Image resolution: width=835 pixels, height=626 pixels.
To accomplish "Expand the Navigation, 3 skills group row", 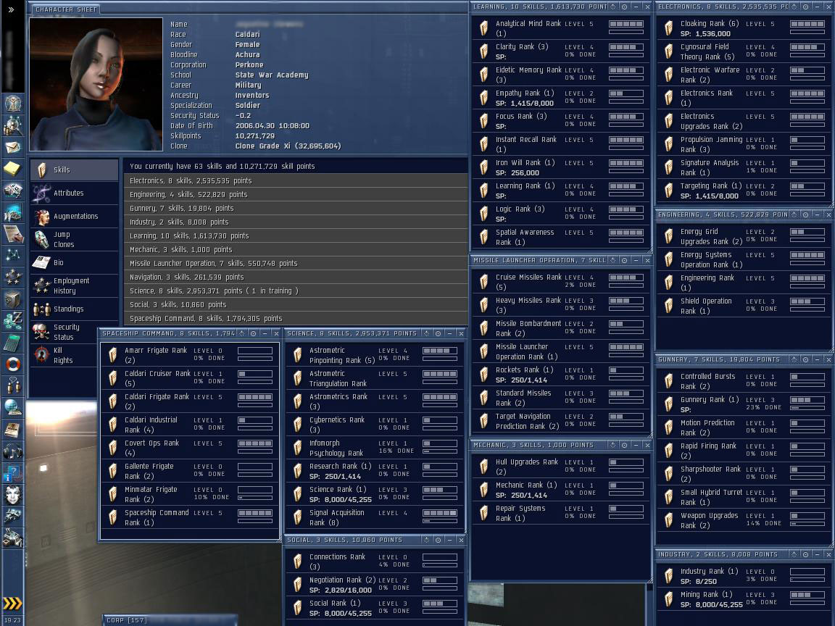I will (296, 277).
